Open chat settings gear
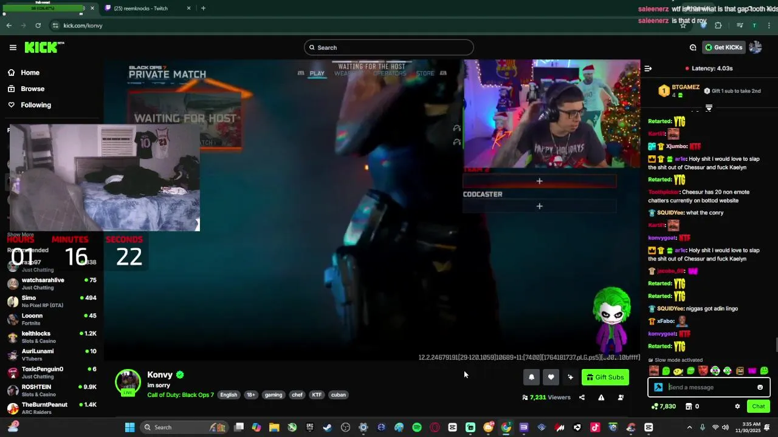This screenshot has width=778, height=437. point(737,407)
